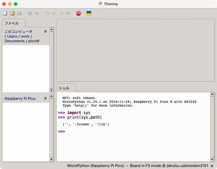Click the Ukraine flag support icon
The height and width of the screenshot is (169, 217).
click(x=89, y=13)
